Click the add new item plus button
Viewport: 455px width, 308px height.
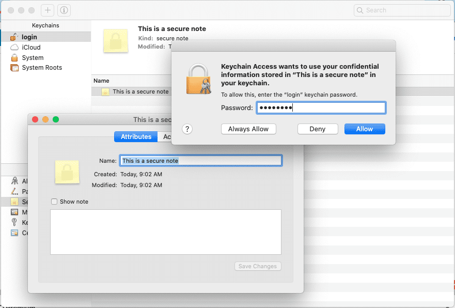point(48,10)
